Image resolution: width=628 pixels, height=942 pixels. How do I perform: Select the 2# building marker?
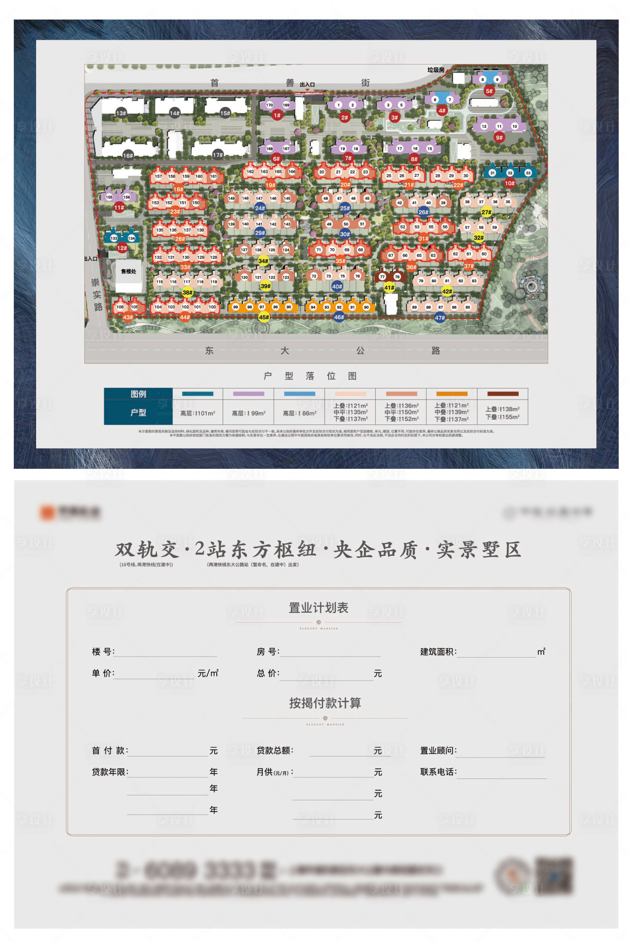tap(344, 117)
